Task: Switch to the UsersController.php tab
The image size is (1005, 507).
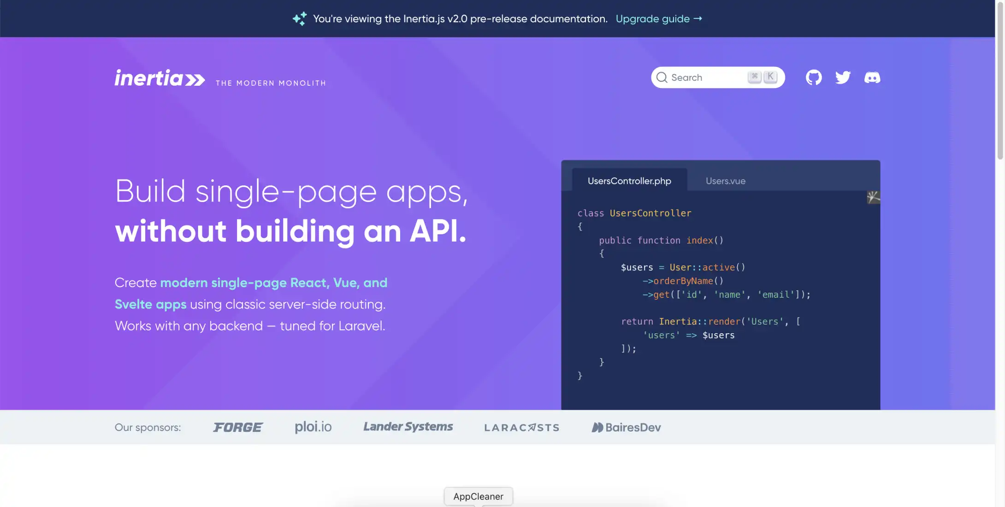Action: click(629, 181)
